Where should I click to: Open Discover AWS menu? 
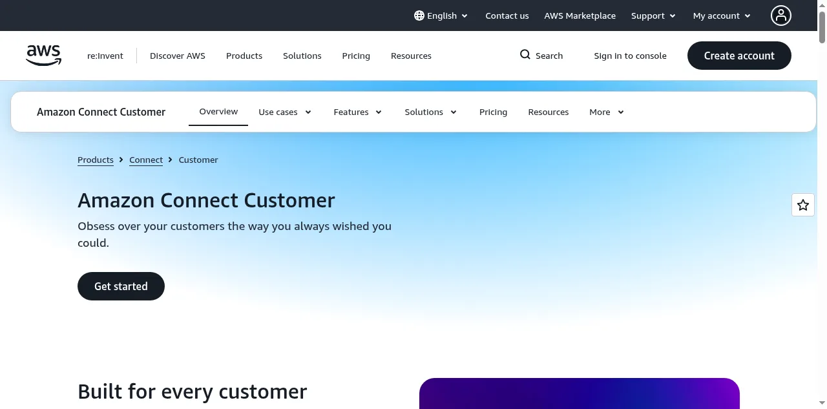click(178, 56)
